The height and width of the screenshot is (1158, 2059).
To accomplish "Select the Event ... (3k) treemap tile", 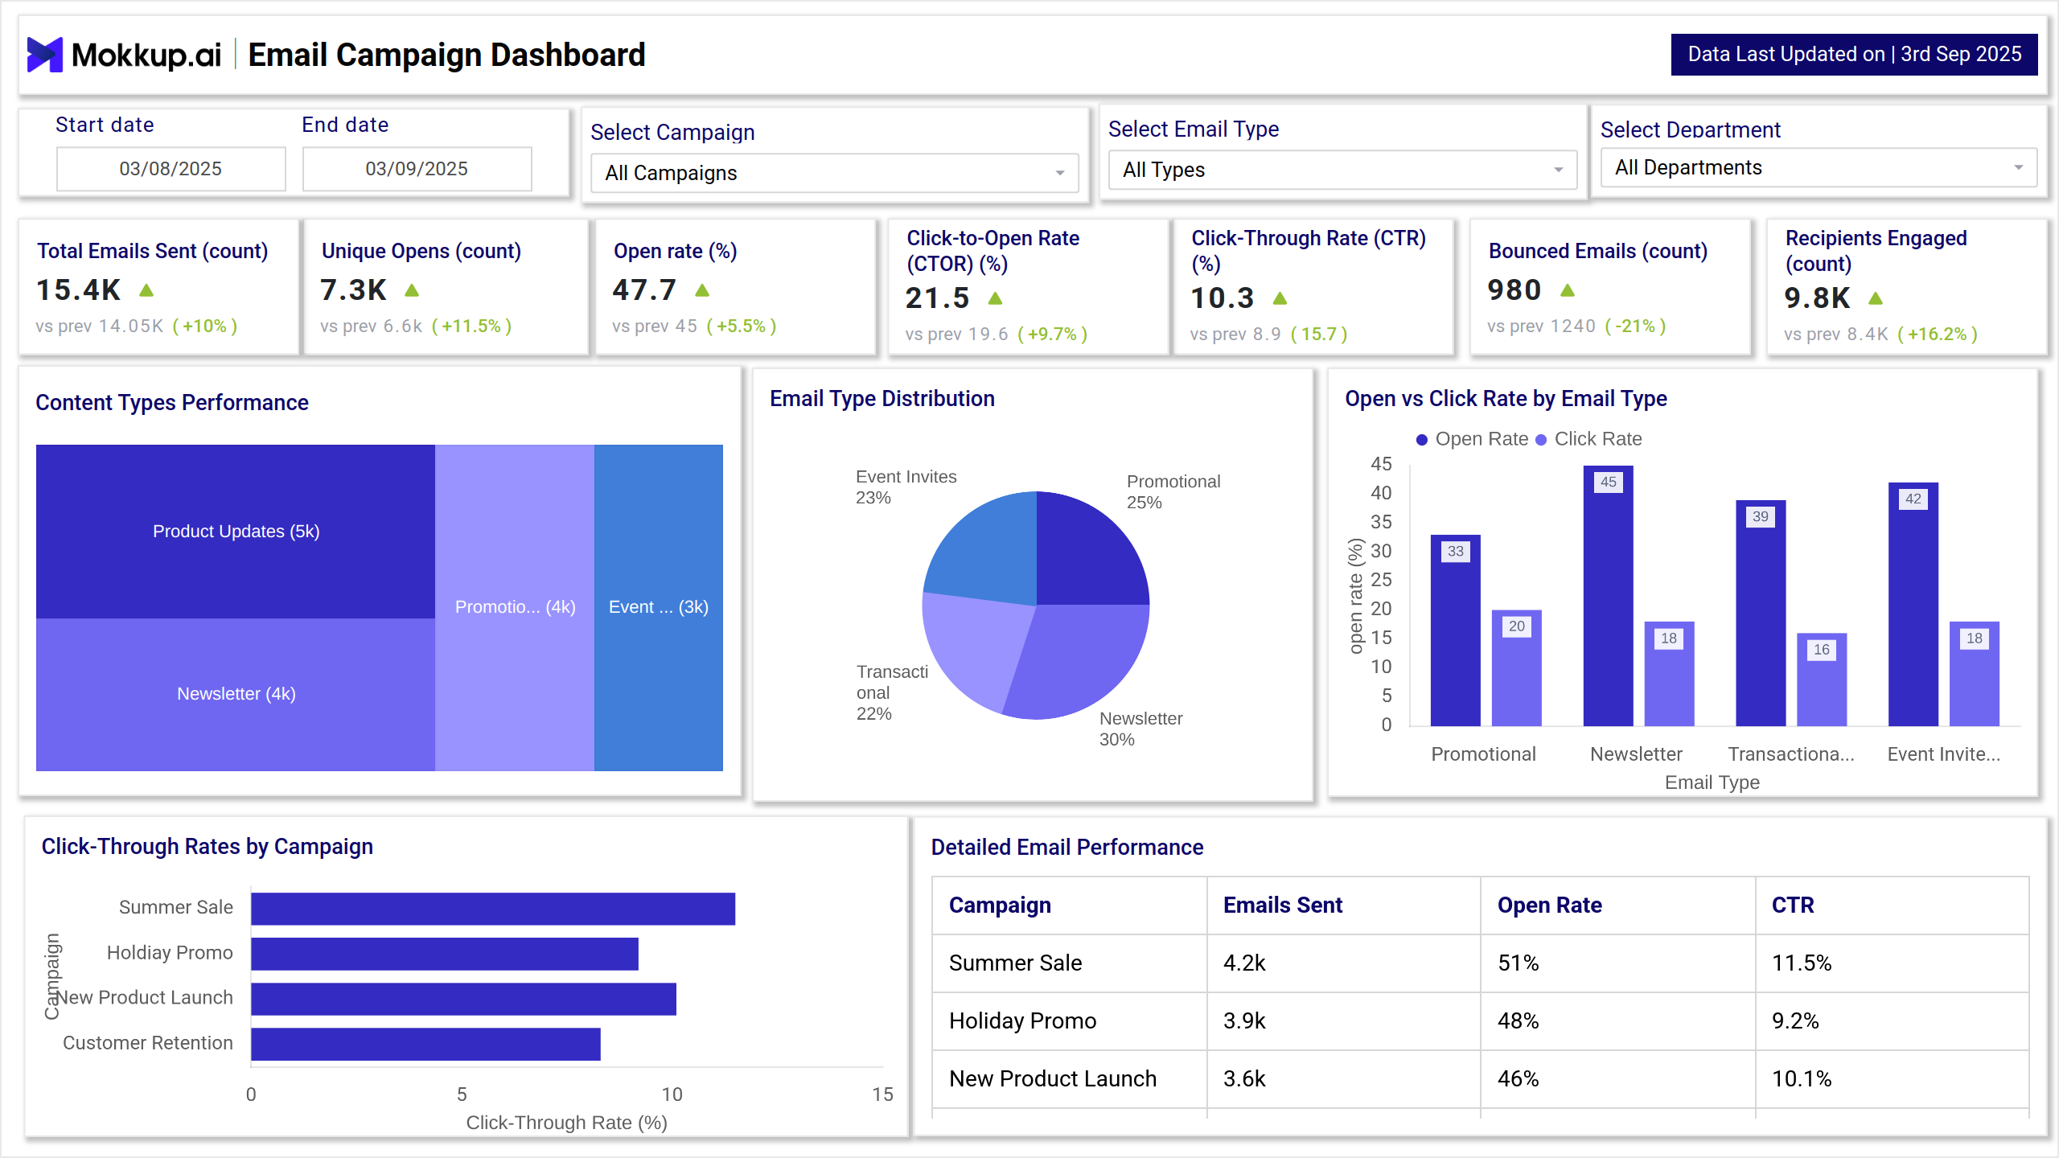I will 659,608.
